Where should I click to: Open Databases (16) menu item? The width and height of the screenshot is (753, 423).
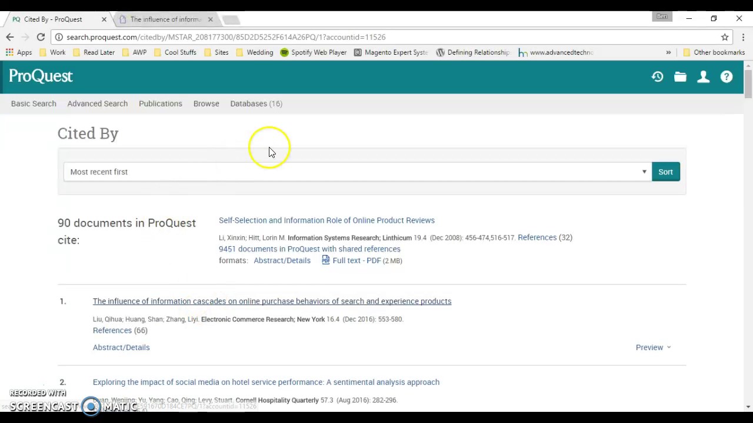coord(256,103)
